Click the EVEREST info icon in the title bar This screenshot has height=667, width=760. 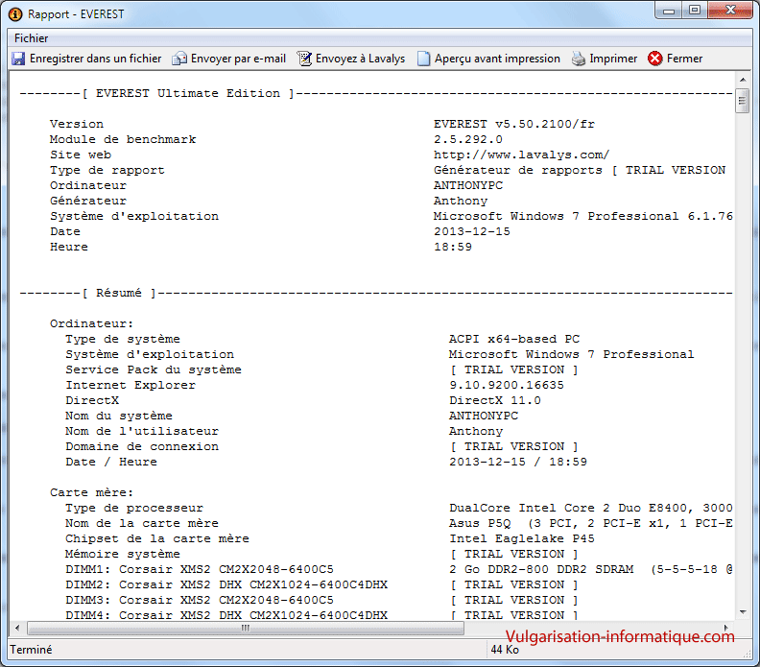coord(15,14)
